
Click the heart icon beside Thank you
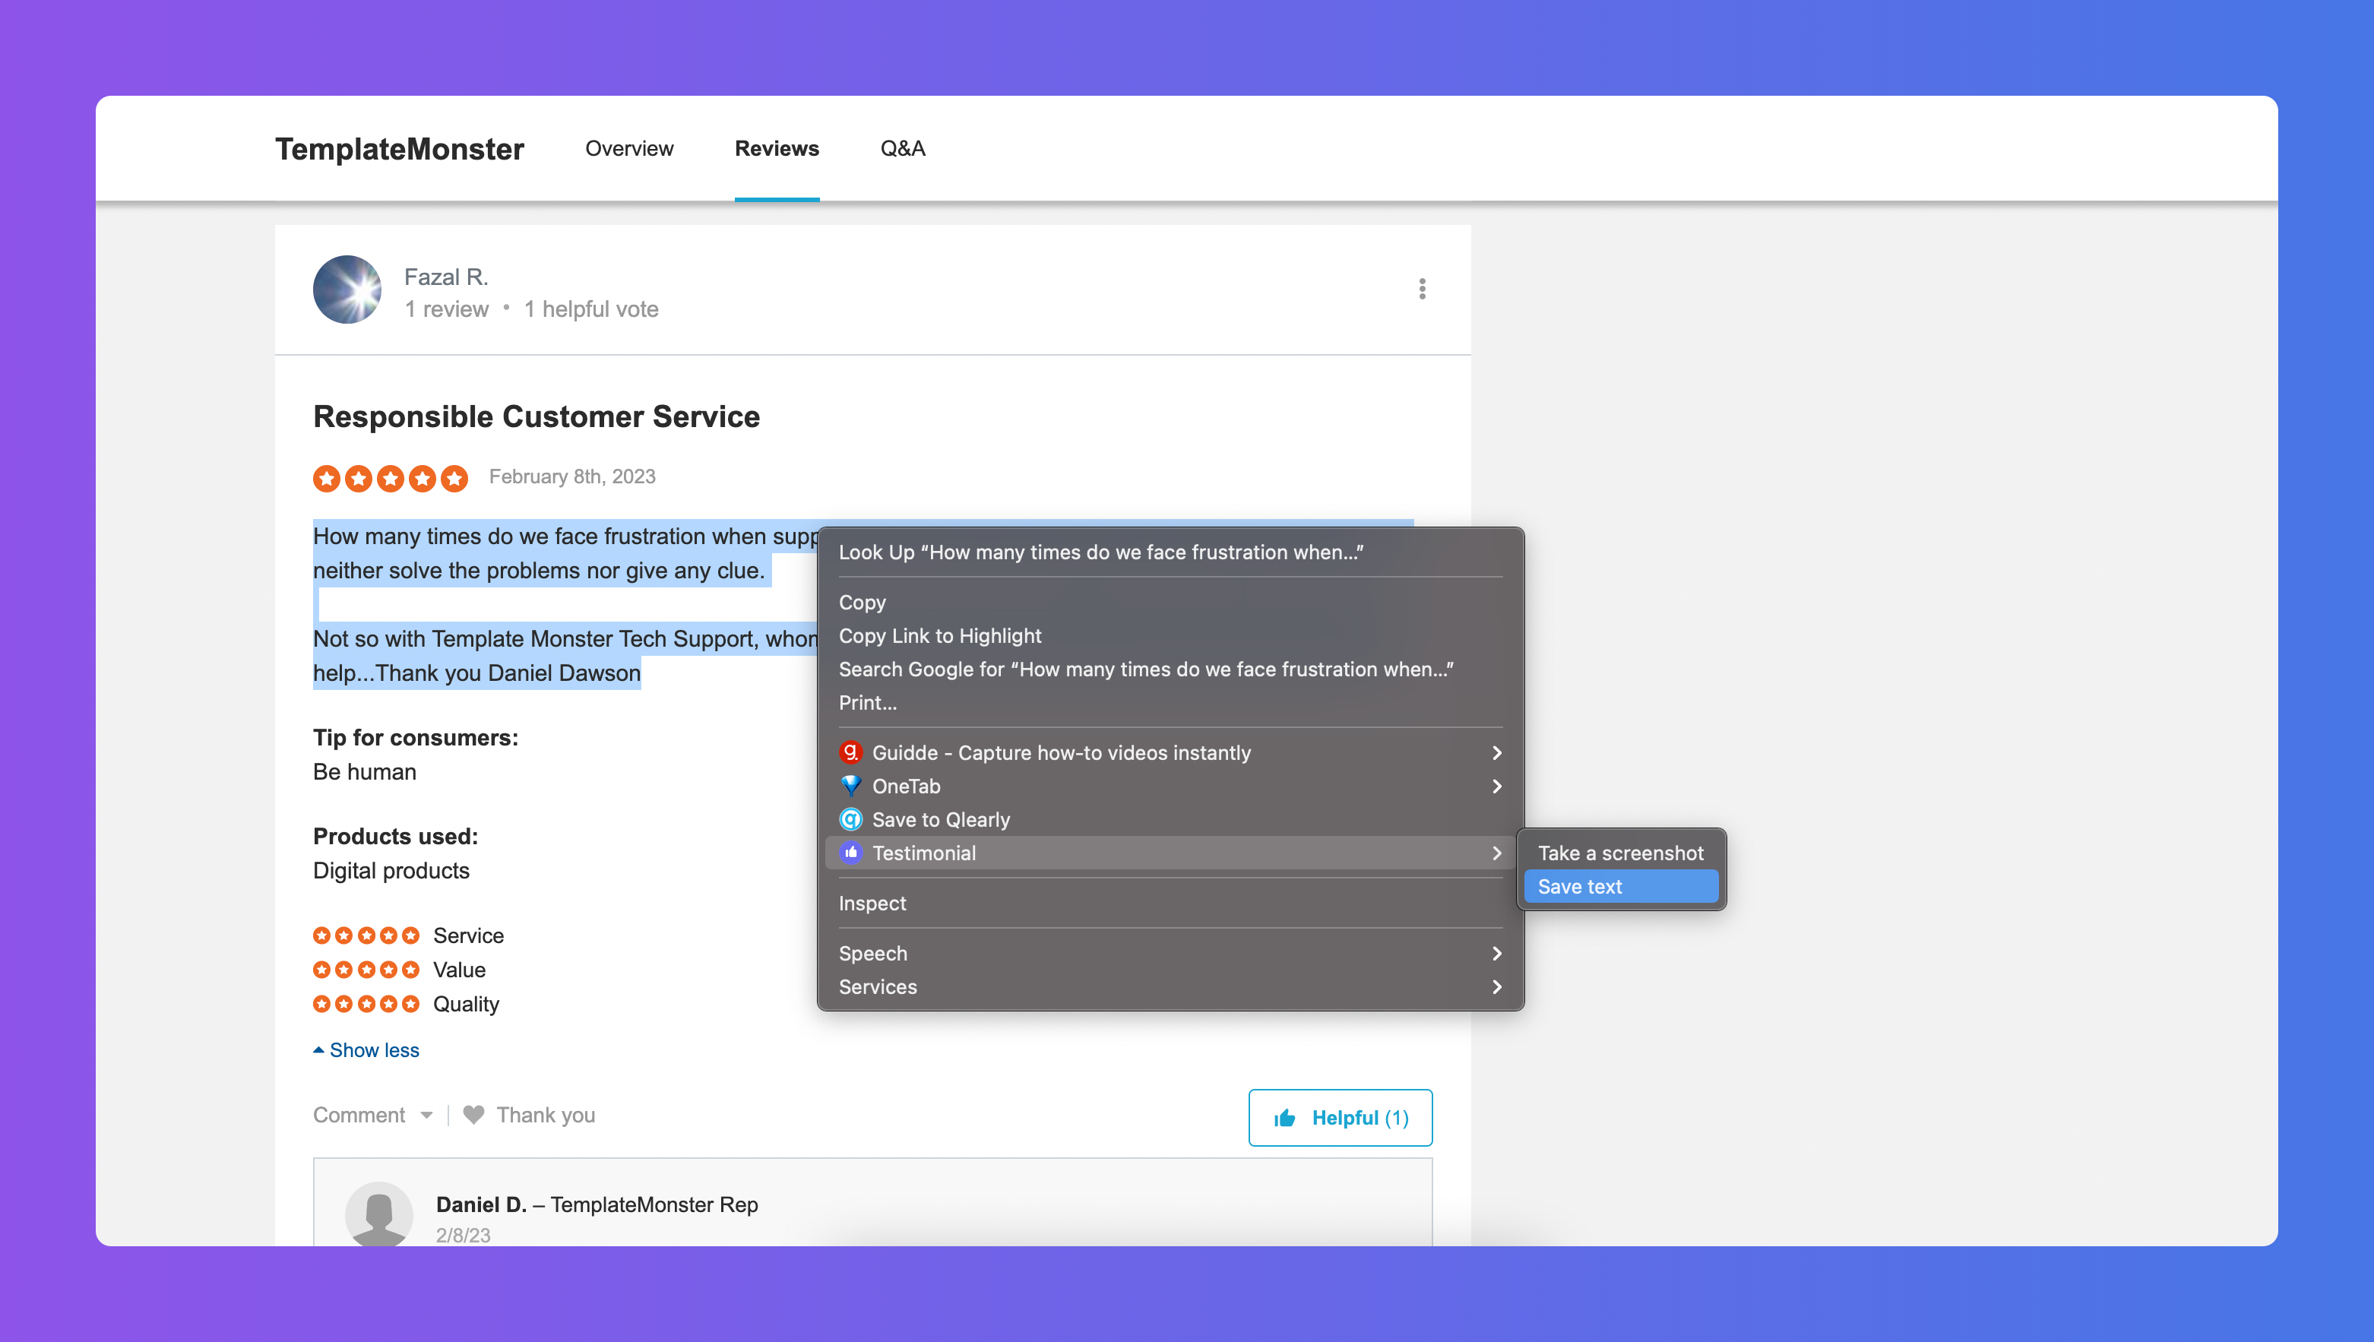pos(473,1114)
